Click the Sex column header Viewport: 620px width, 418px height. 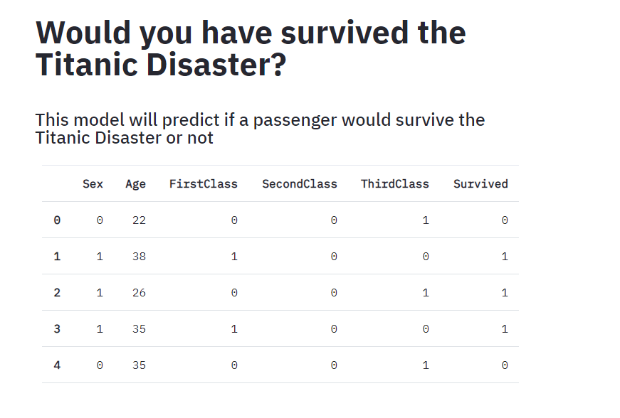click(x=93, y=184)
